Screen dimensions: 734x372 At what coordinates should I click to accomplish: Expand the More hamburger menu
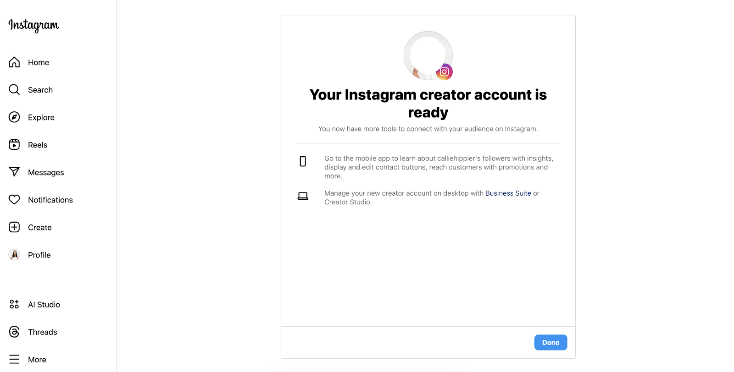pos(14,360)
